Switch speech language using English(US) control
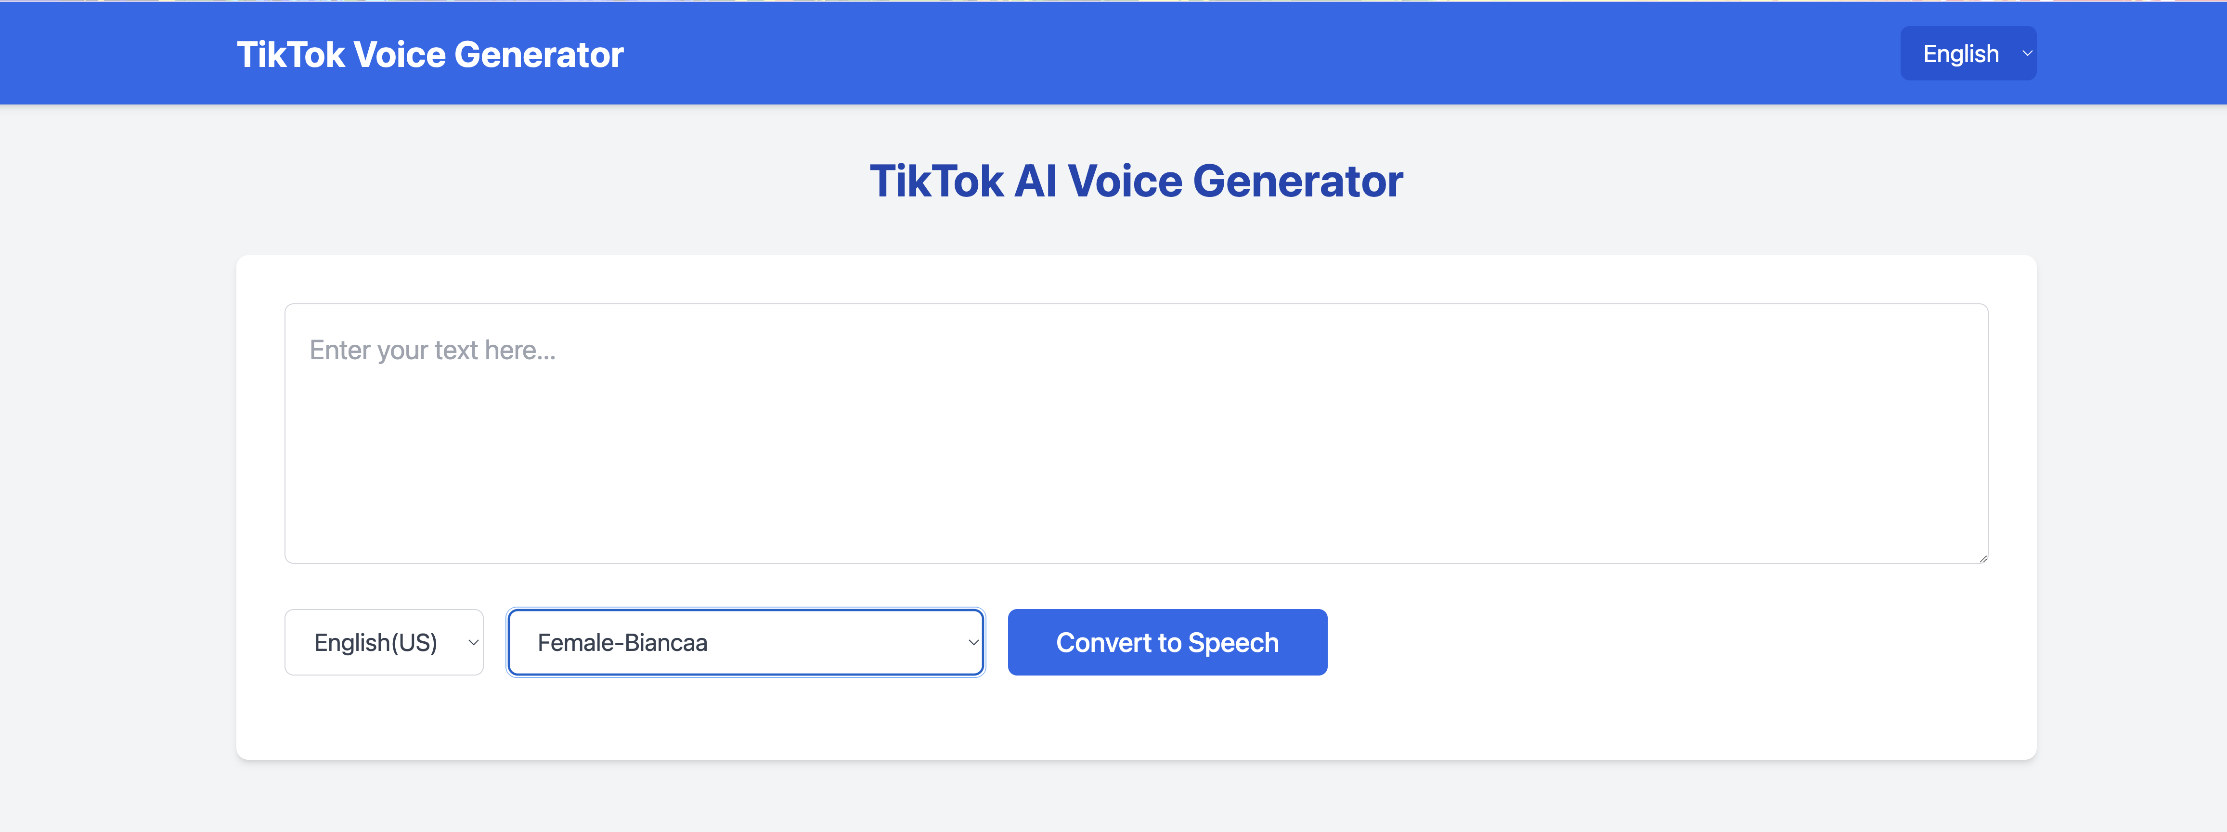The height and width of the screenshot is (832, 2227). pos(384,642)
